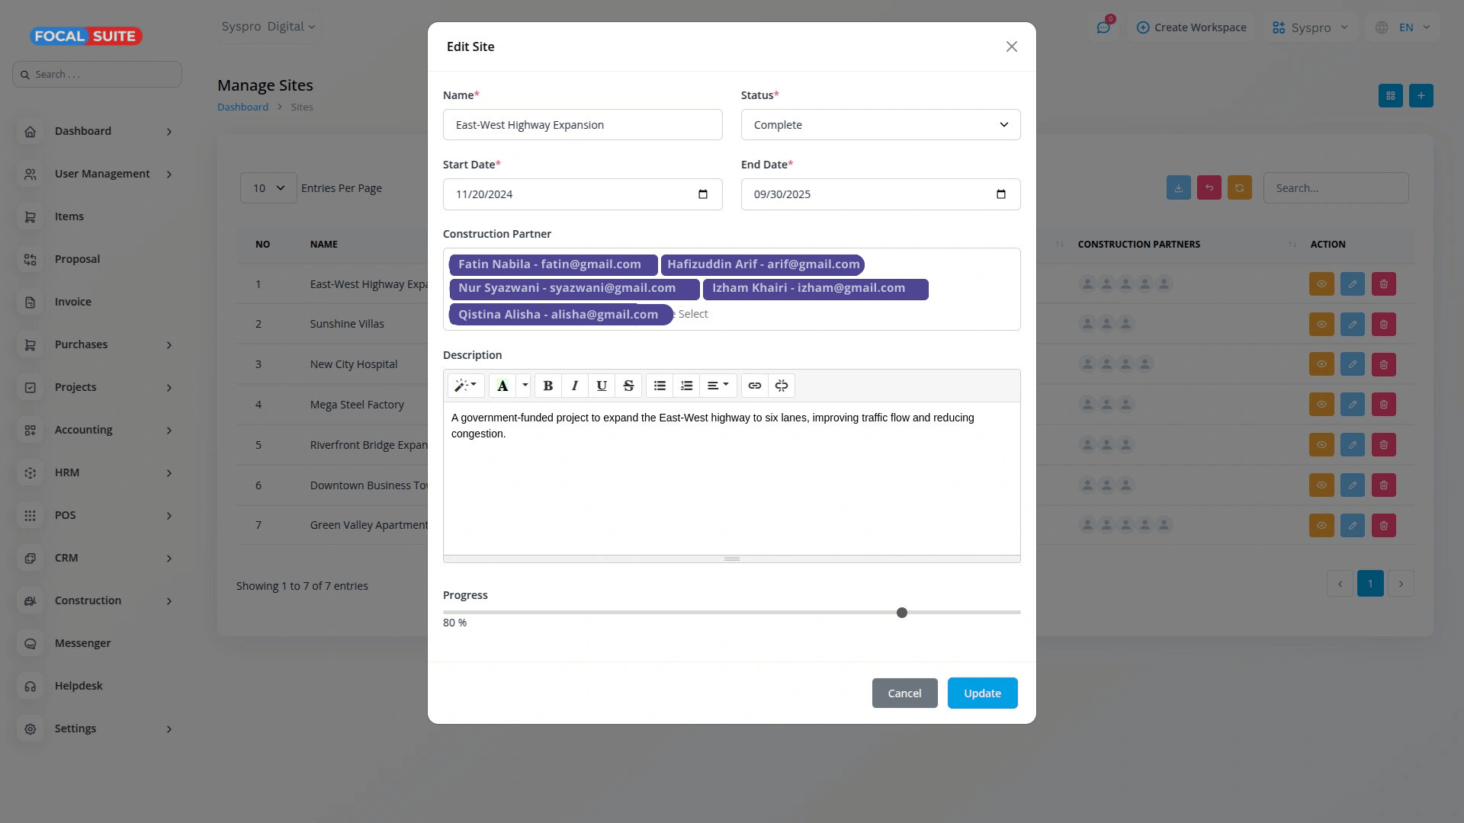Insert ordered numbered list

pyautogui.click(x=686, y=386)
